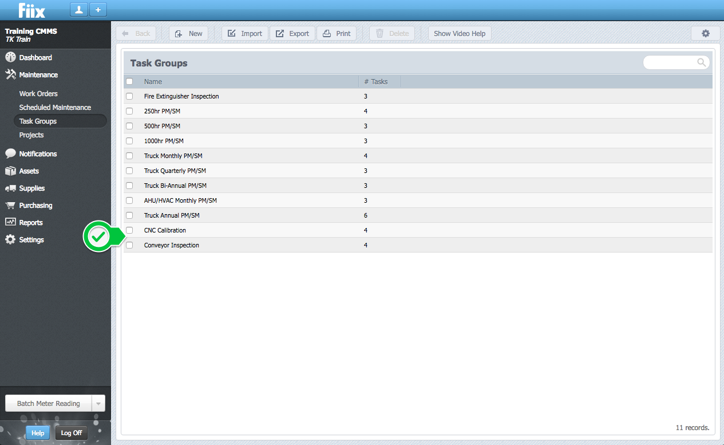The width and height of the screenshot is (724, 445).
Task: Open the 250hr PM/SM task group
Action: [x=162, y=111]
